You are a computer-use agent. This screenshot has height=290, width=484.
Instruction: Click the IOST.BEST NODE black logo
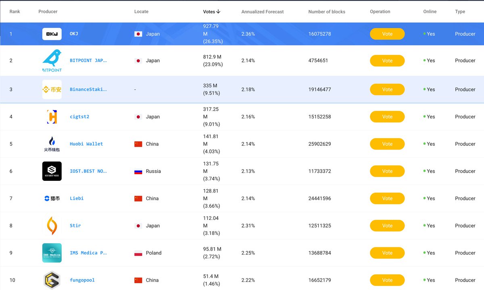click(52, 171)
